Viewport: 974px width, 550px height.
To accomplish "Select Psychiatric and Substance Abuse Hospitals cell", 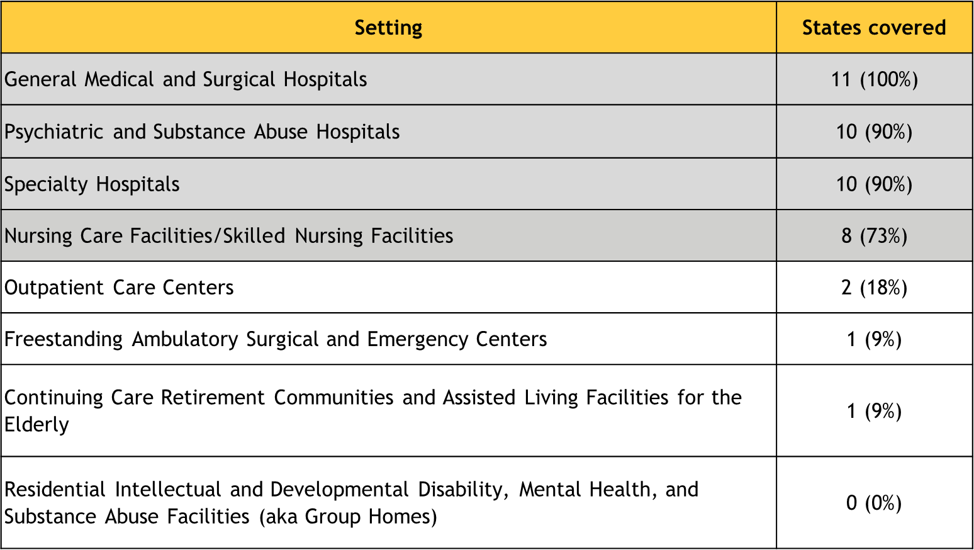I will coord(388,132).
